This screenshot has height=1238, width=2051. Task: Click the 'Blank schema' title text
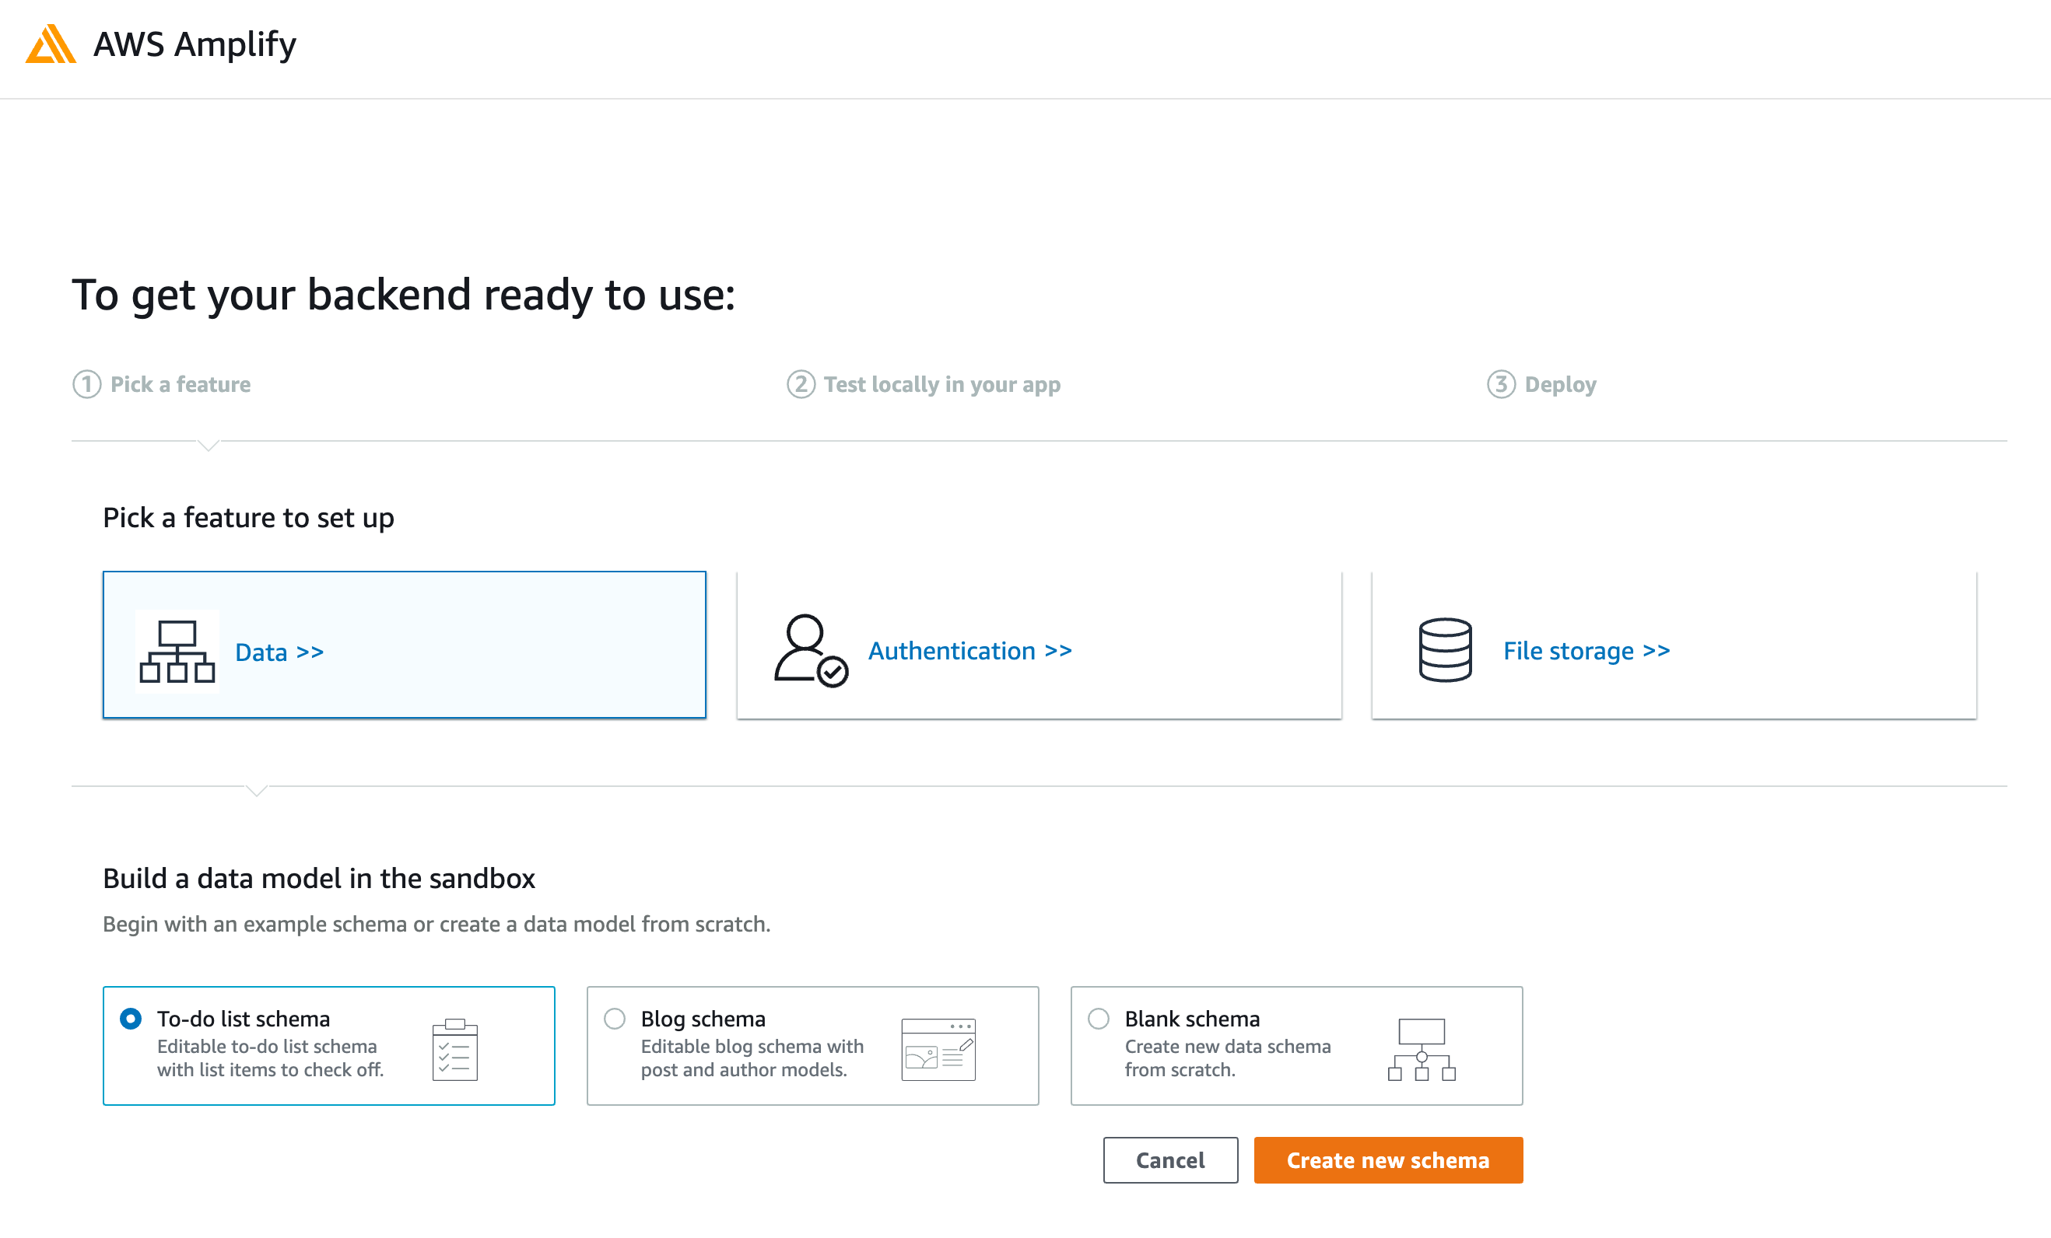pyautogui.click(x=1193, y=1019)
